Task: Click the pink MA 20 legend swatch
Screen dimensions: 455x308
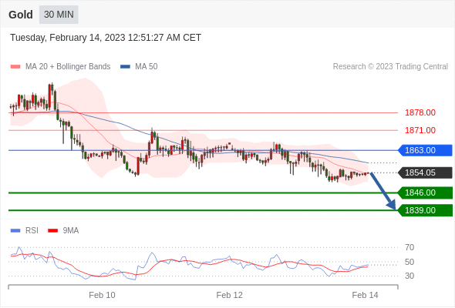Action: pyautogui.click(x=15, y=67)
